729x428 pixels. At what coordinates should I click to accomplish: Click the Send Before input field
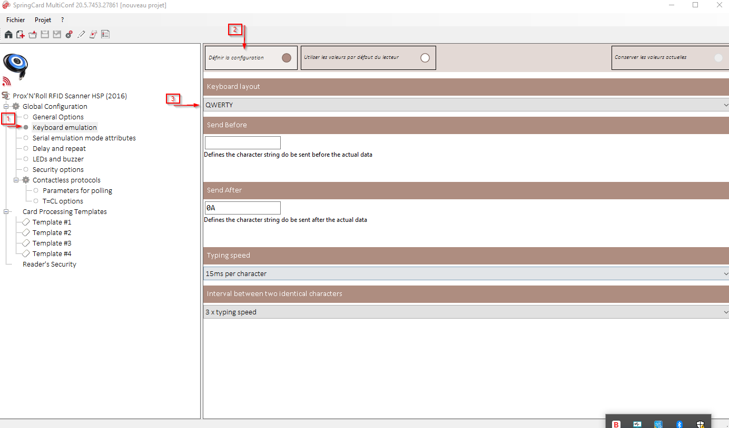[242, 142]
